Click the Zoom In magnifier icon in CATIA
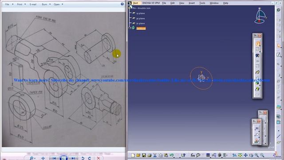The image size is (284, 160). 256,155
